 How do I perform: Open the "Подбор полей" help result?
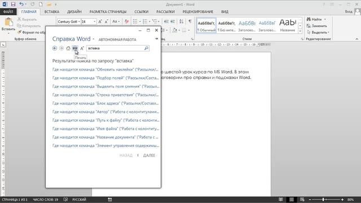(x=105, y=78)
